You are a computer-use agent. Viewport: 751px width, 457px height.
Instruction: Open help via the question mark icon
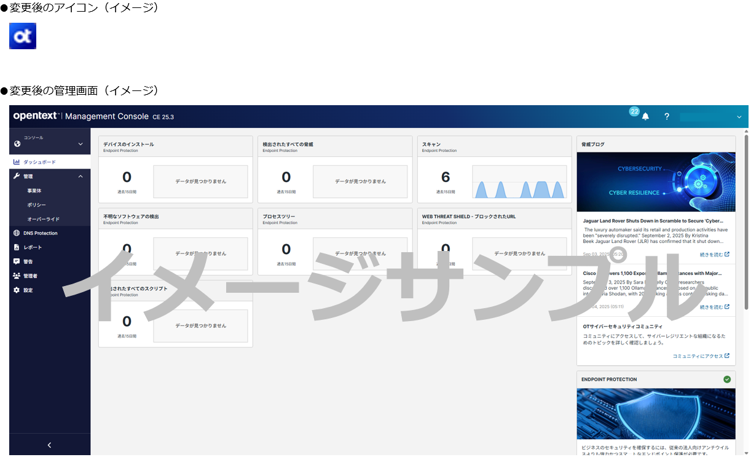667,117
